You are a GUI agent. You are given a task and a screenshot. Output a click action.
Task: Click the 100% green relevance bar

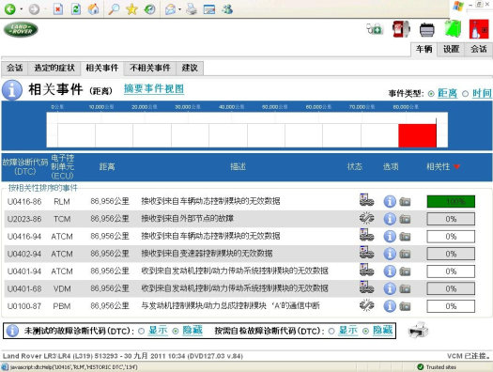click(x=451, y=202)
